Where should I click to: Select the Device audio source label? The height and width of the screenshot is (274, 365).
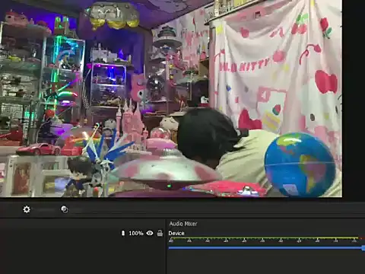[x=176, y=234]
